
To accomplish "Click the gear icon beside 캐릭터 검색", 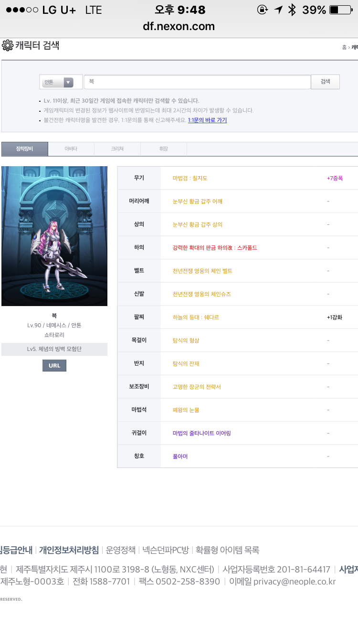I will coord(7,46).
